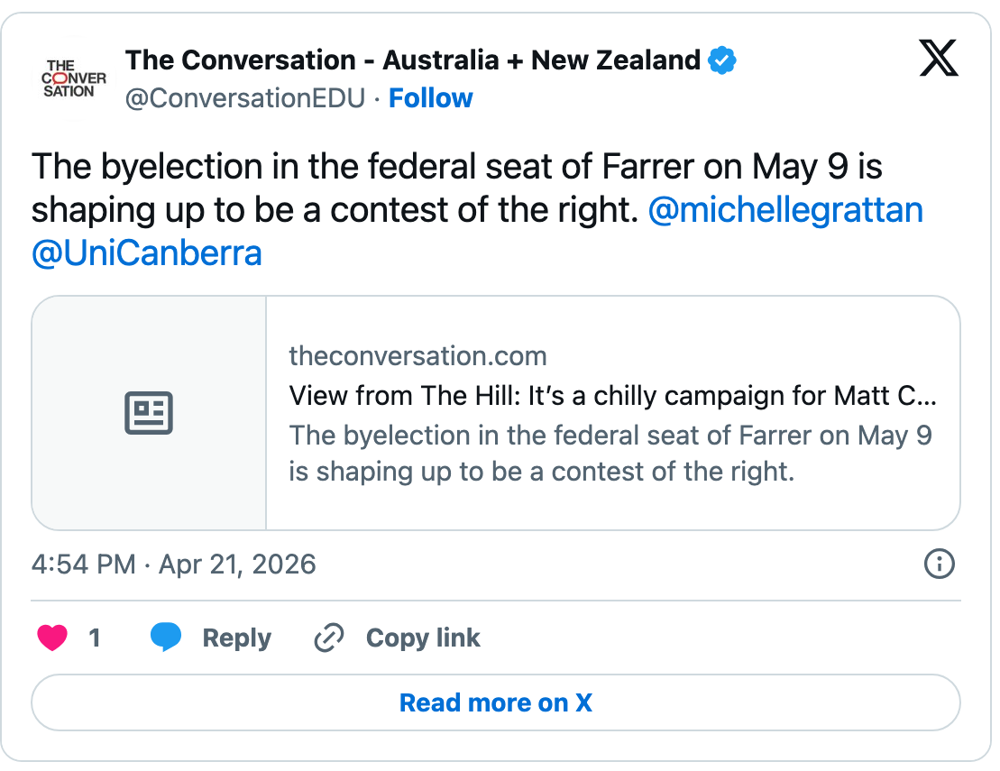Click the theconversation.com domain text
The image size is (1000, 771).
click(417, 356)
